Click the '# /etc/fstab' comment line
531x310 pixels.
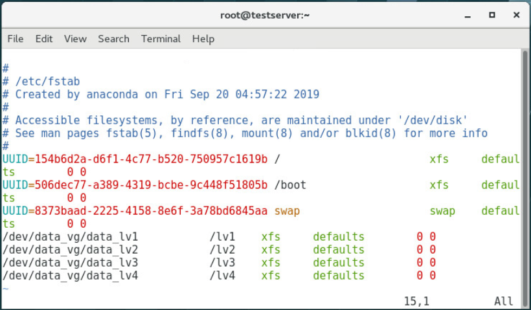click(x=41, y=82)
